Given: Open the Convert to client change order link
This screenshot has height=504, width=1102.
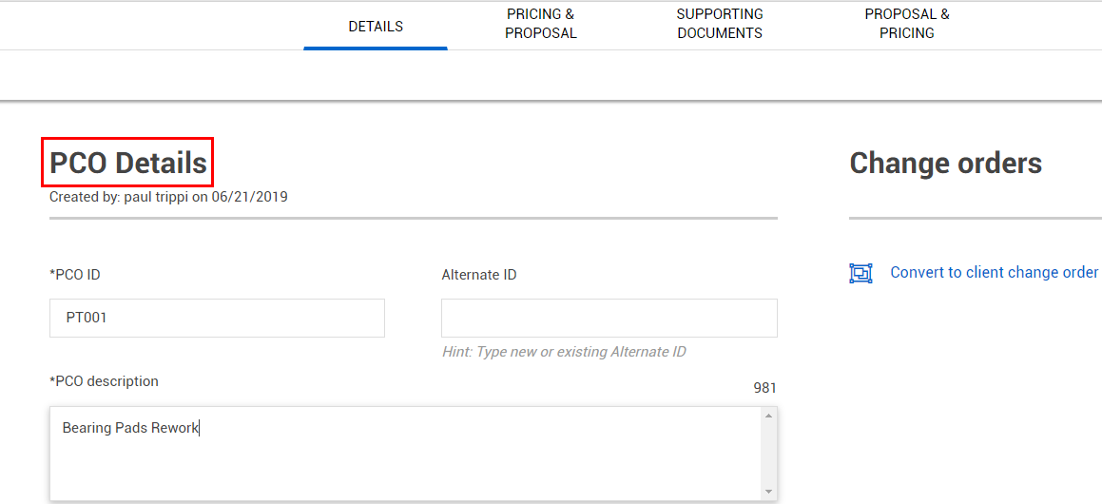Looking at the screenshot, I should tap(994, 273).
